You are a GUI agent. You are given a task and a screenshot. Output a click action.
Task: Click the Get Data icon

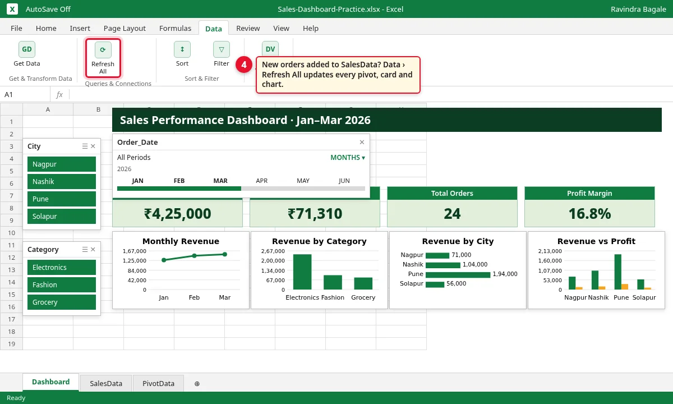tap(27, 49)
